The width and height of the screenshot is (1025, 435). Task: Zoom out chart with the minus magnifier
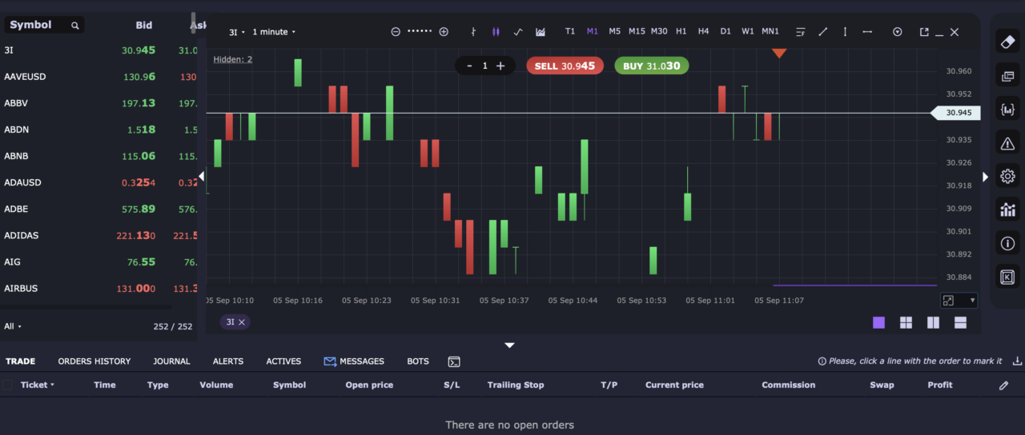[396, 32]
